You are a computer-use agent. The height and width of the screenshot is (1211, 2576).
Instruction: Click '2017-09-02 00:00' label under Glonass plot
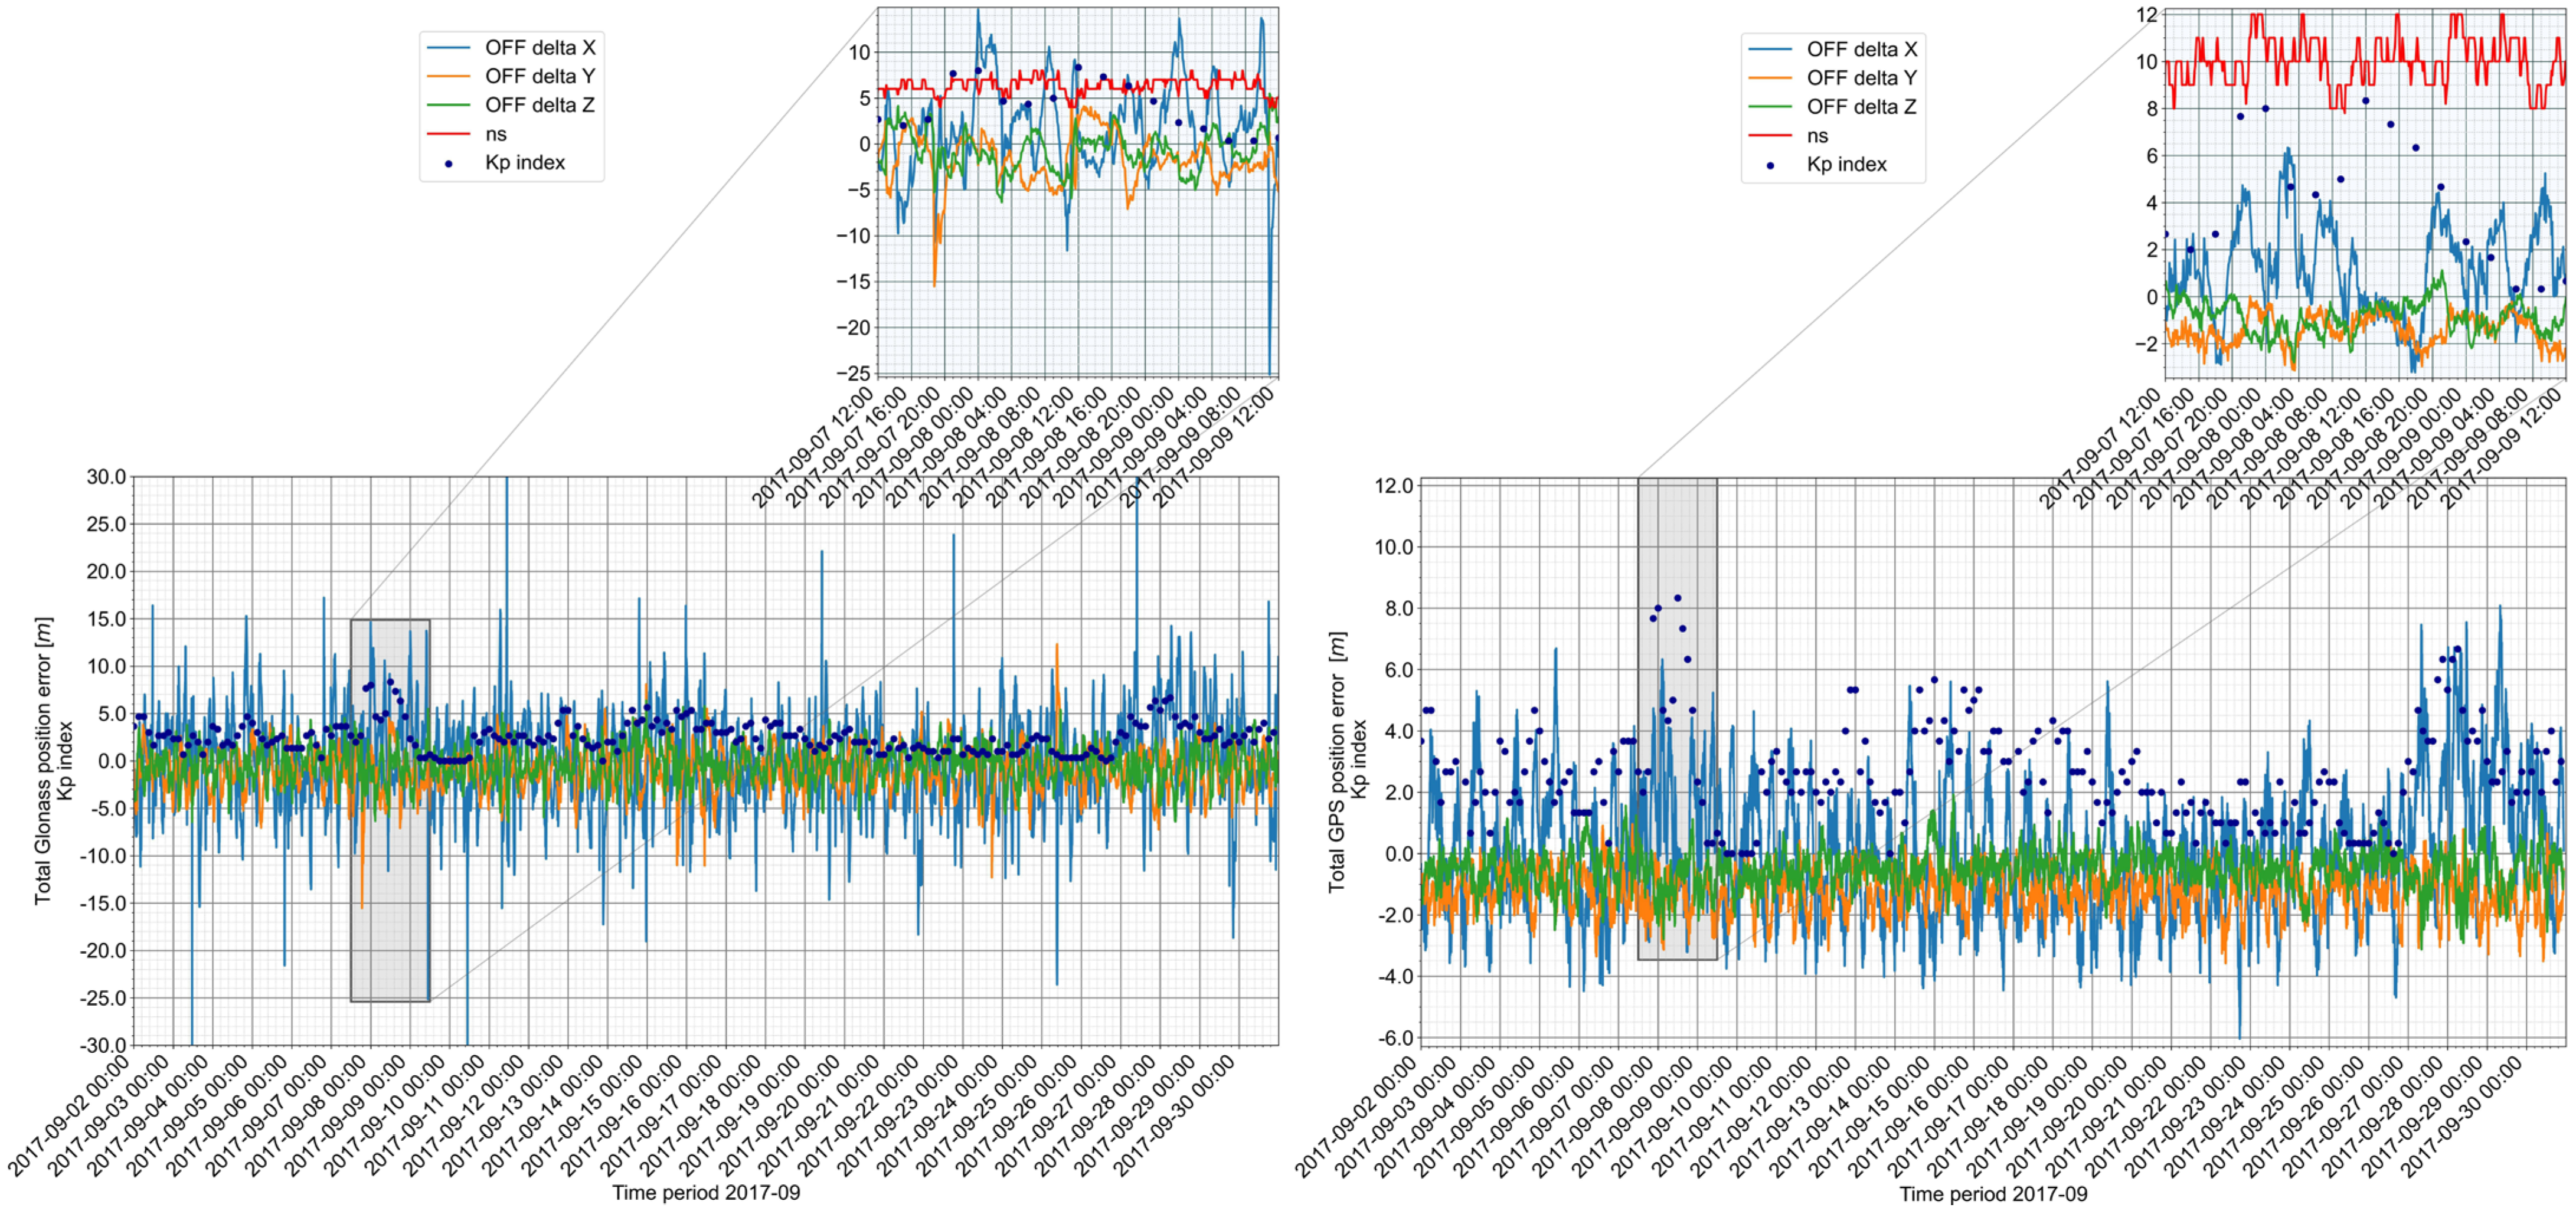coord(69,1116)
